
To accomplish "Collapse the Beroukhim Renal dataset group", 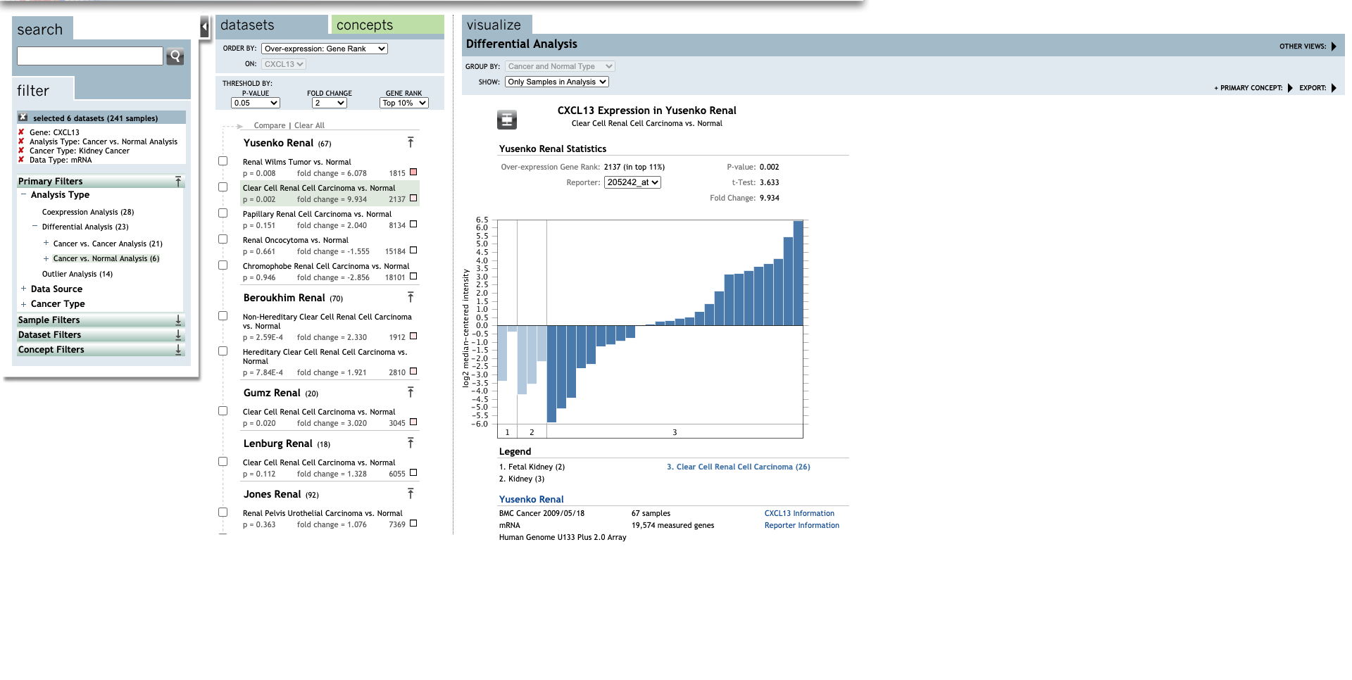I will (411, 298).
